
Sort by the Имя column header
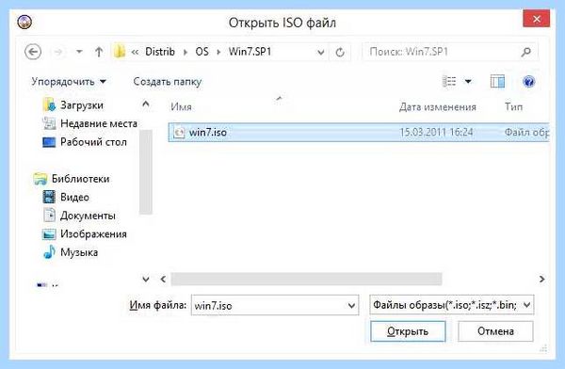181,107
